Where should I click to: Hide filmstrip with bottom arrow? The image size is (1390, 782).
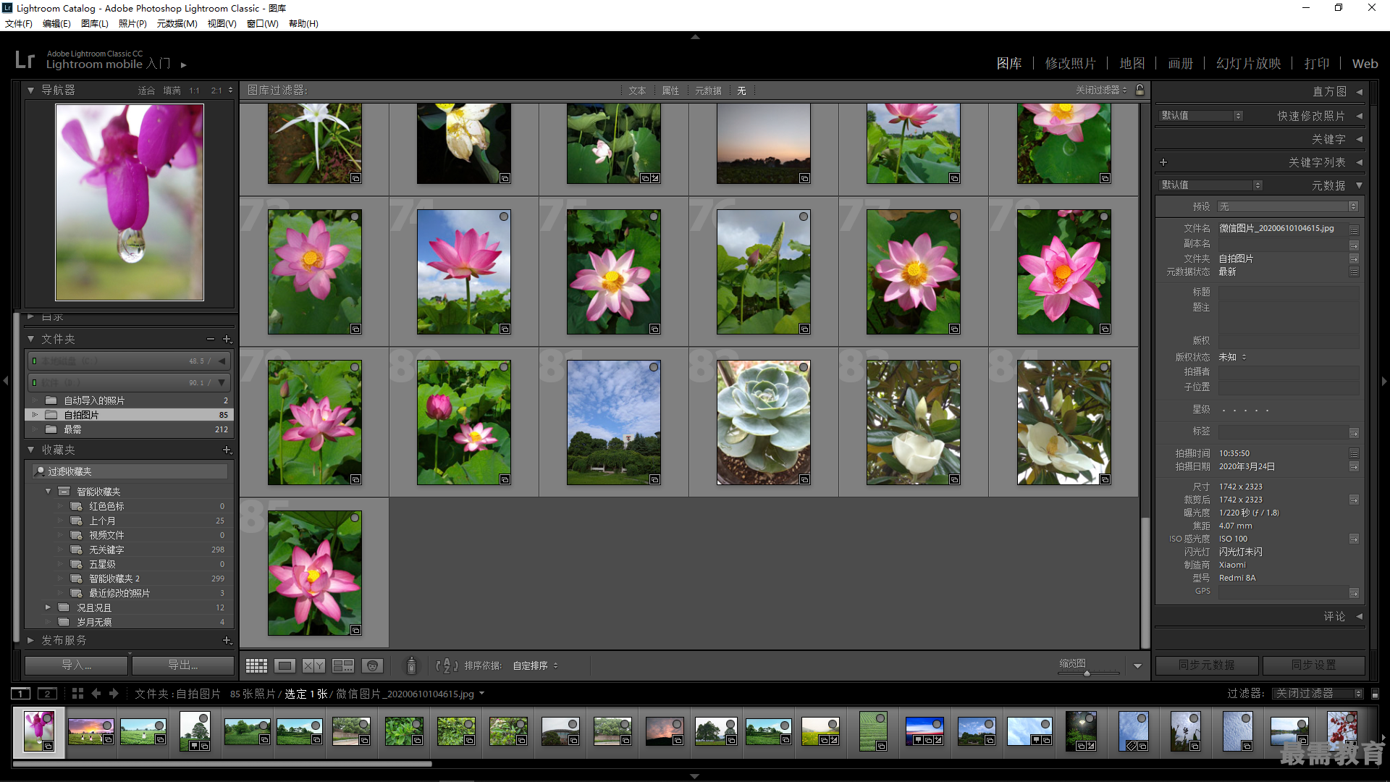click(x=695, y=776)
